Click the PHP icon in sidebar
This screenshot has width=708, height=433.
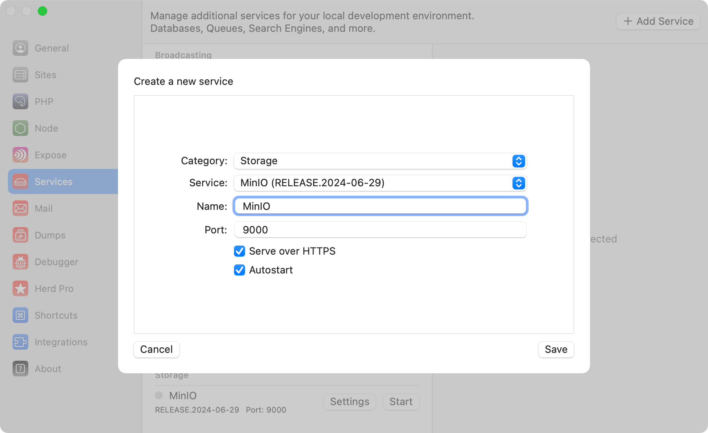(x=20, y=101)
